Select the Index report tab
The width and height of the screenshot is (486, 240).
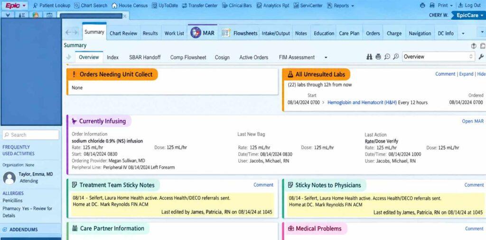112,57
